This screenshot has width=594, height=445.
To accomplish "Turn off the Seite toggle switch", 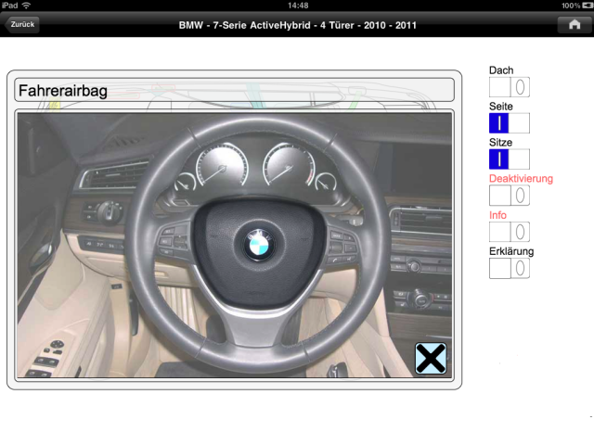I will pyautogui.click(x=510, y=123).
